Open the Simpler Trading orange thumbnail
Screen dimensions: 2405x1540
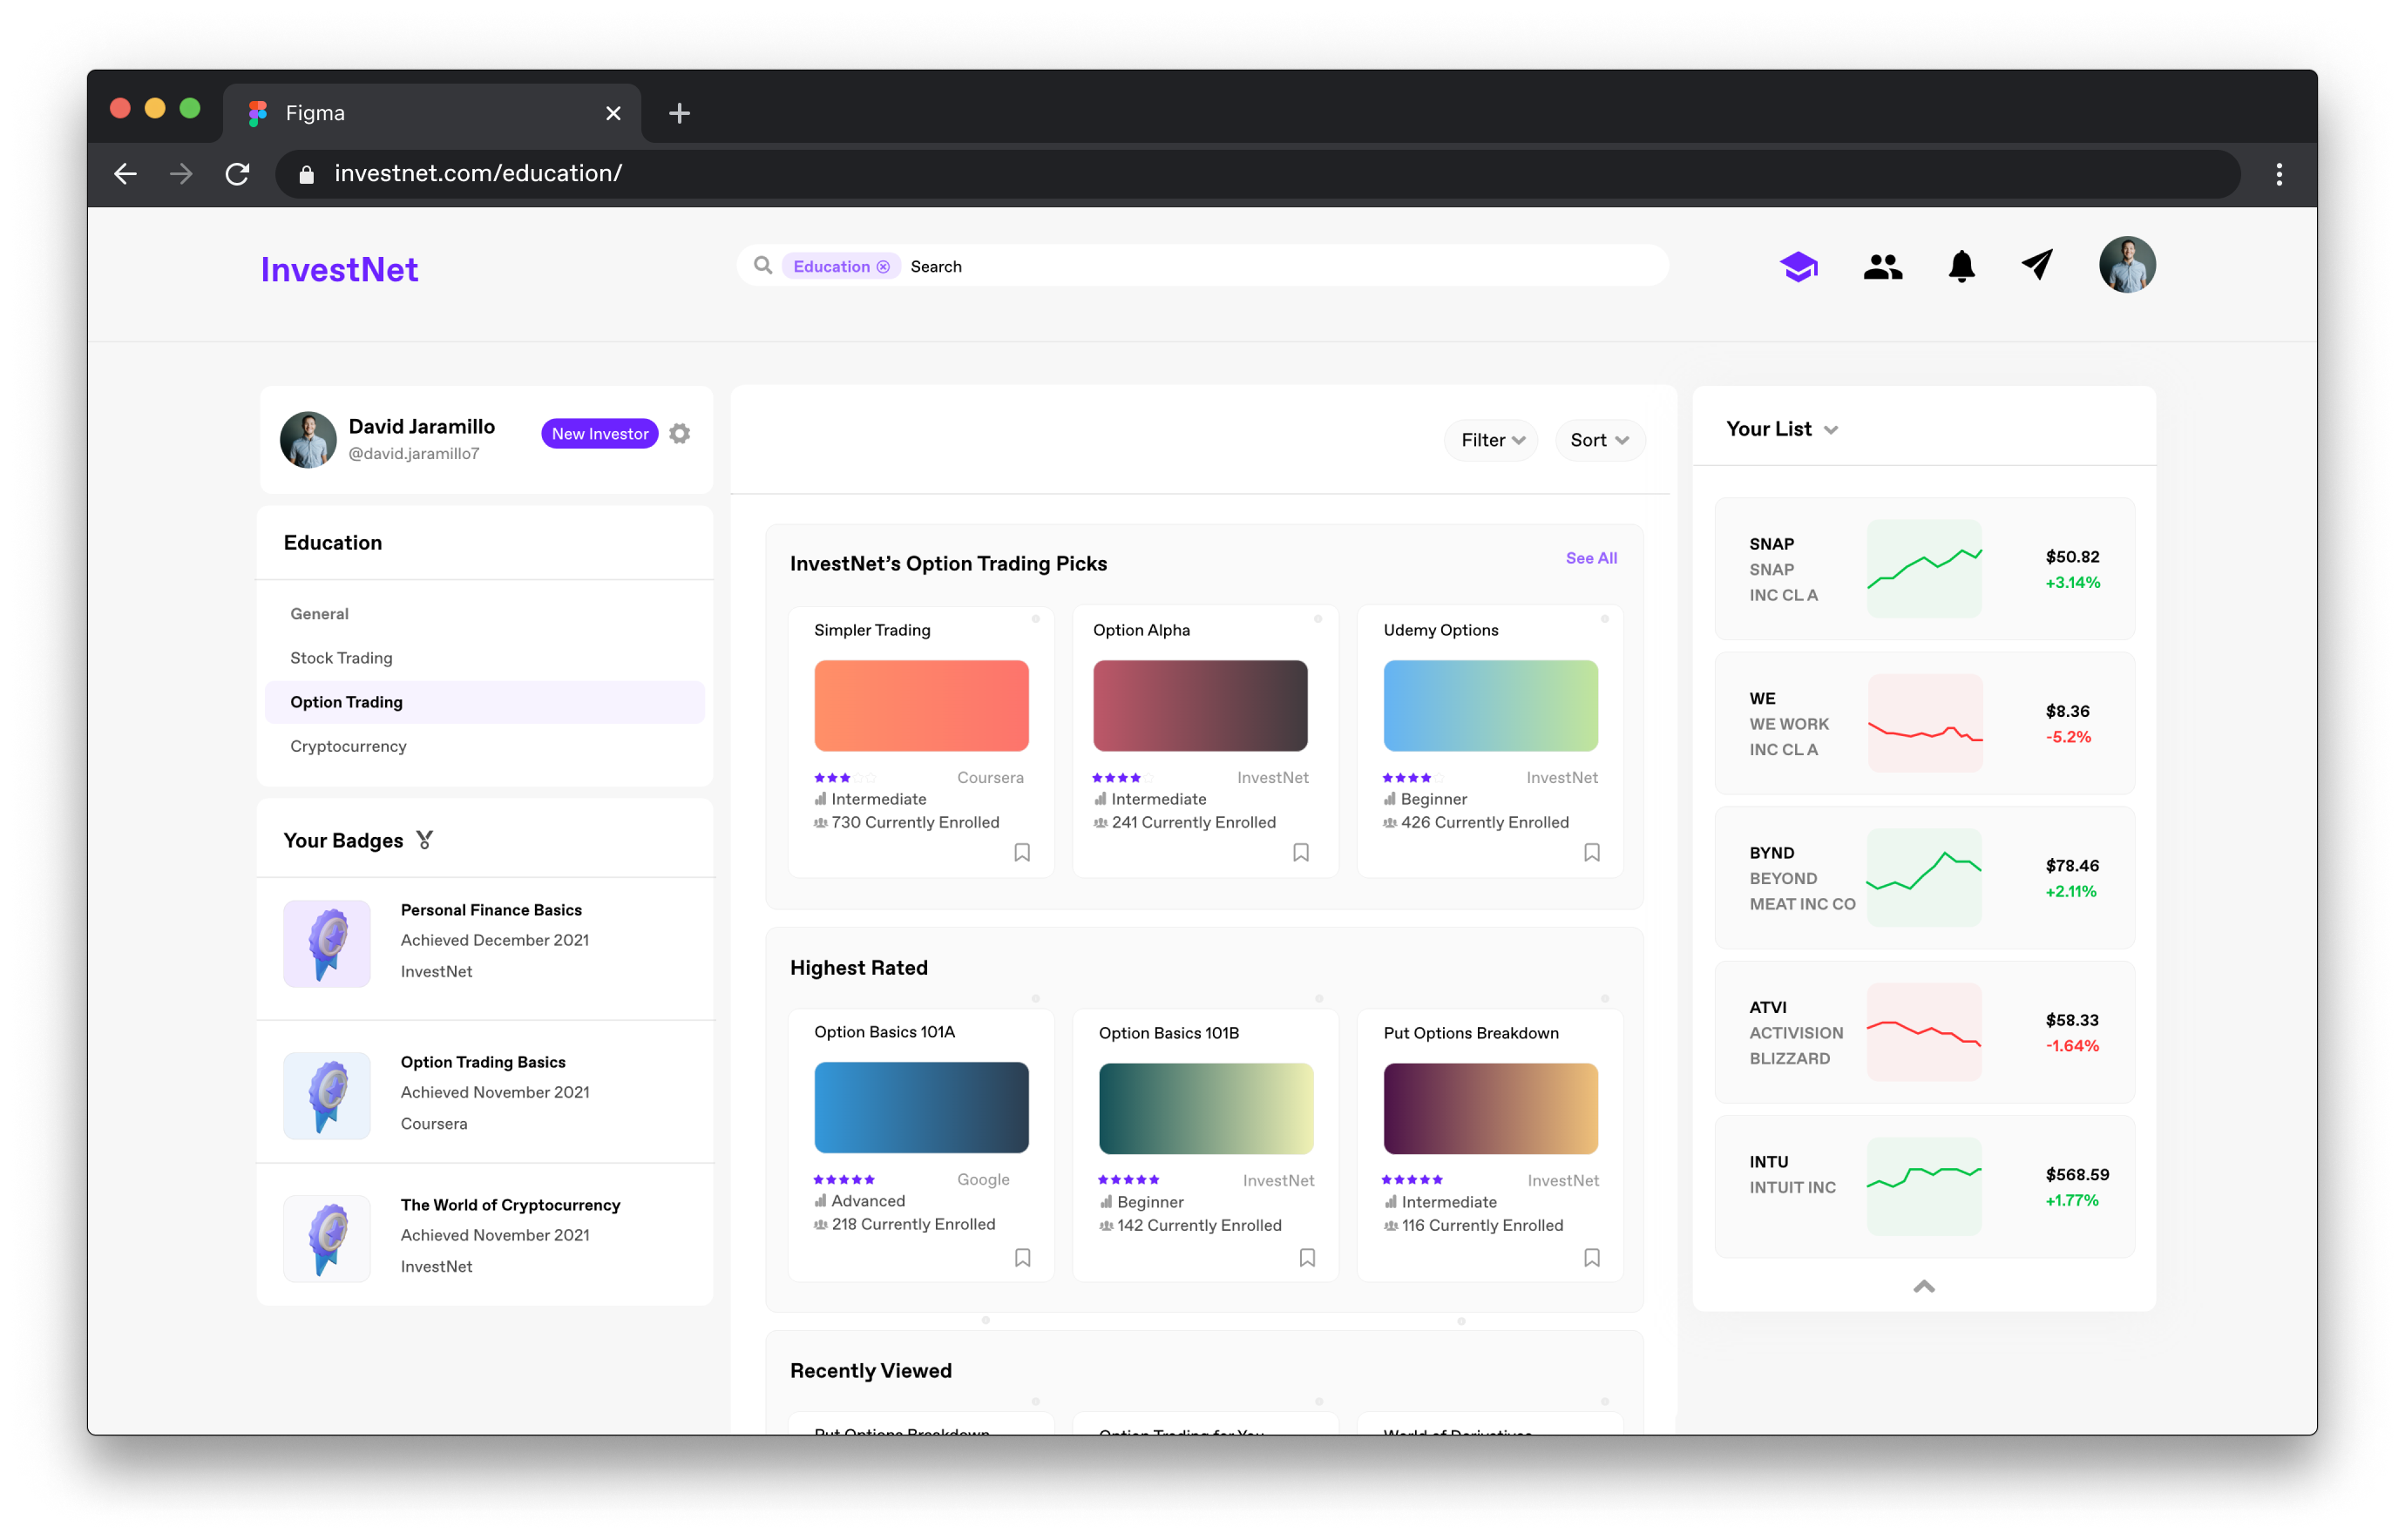coord(920,705)
